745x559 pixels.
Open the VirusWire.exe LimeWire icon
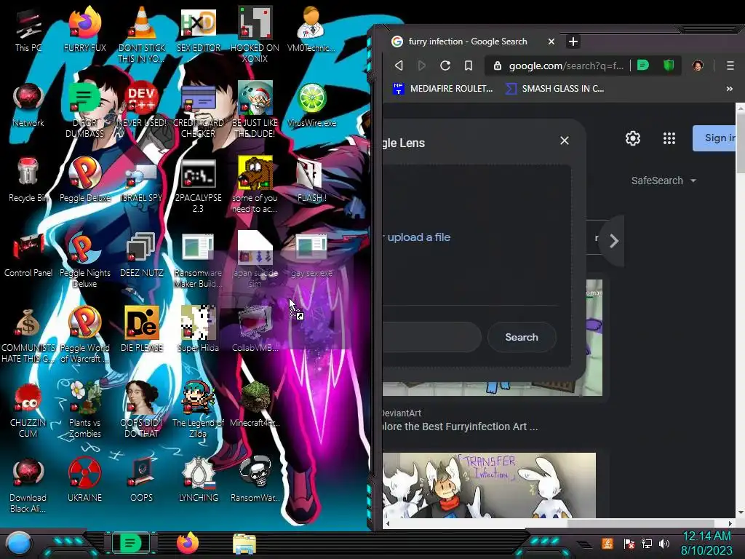pos(311,105)
